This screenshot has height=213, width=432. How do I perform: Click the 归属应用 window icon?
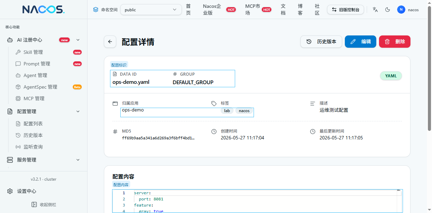pyautogui.click(x=115, y=103)
